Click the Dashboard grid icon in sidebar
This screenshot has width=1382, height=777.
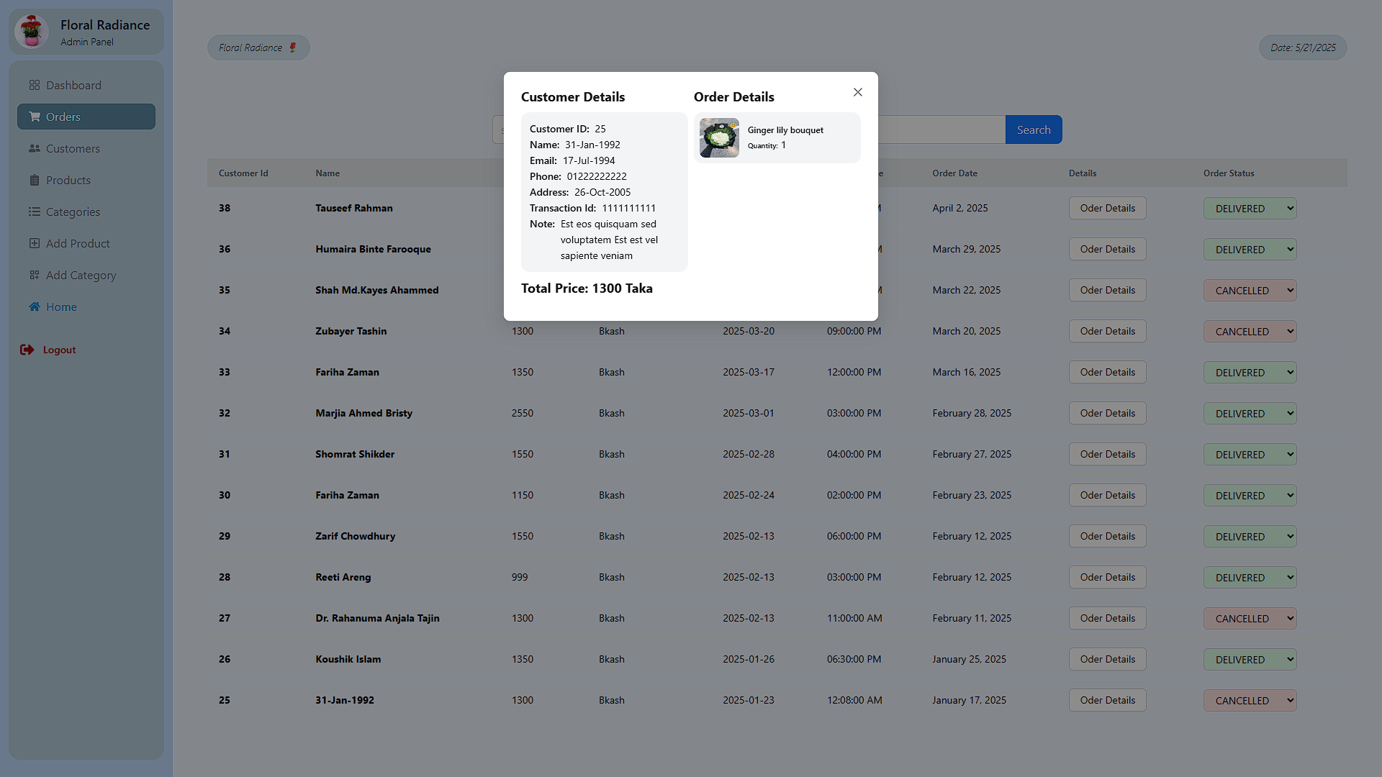coord(34,85)
